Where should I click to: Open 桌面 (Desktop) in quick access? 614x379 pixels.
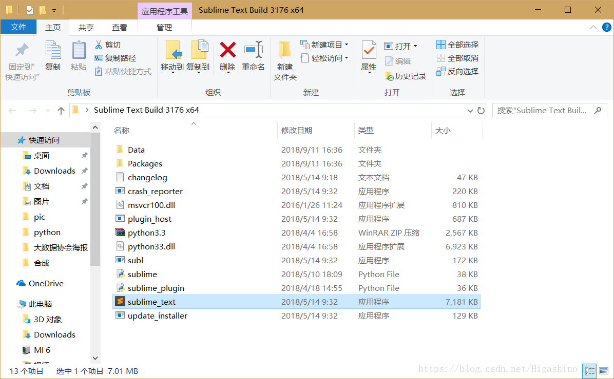point(42,156)
